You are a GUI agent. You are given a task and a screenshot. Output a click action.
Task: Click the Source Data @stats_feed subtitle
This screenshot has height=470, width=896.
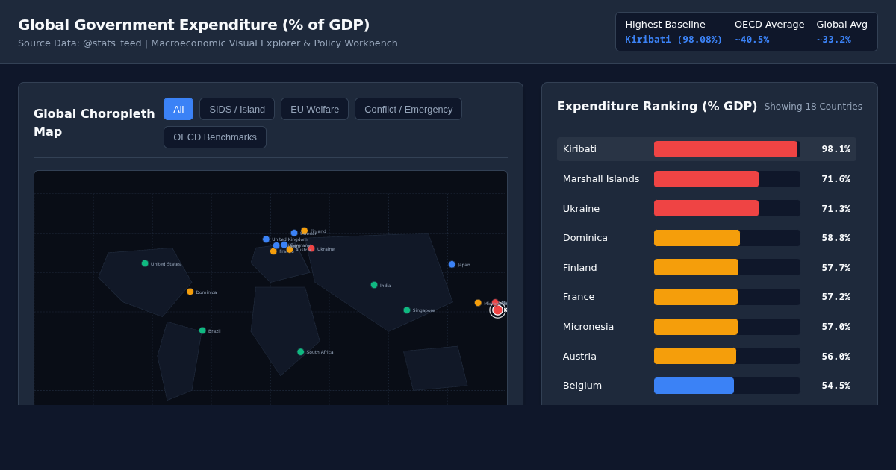coord(208,43)
